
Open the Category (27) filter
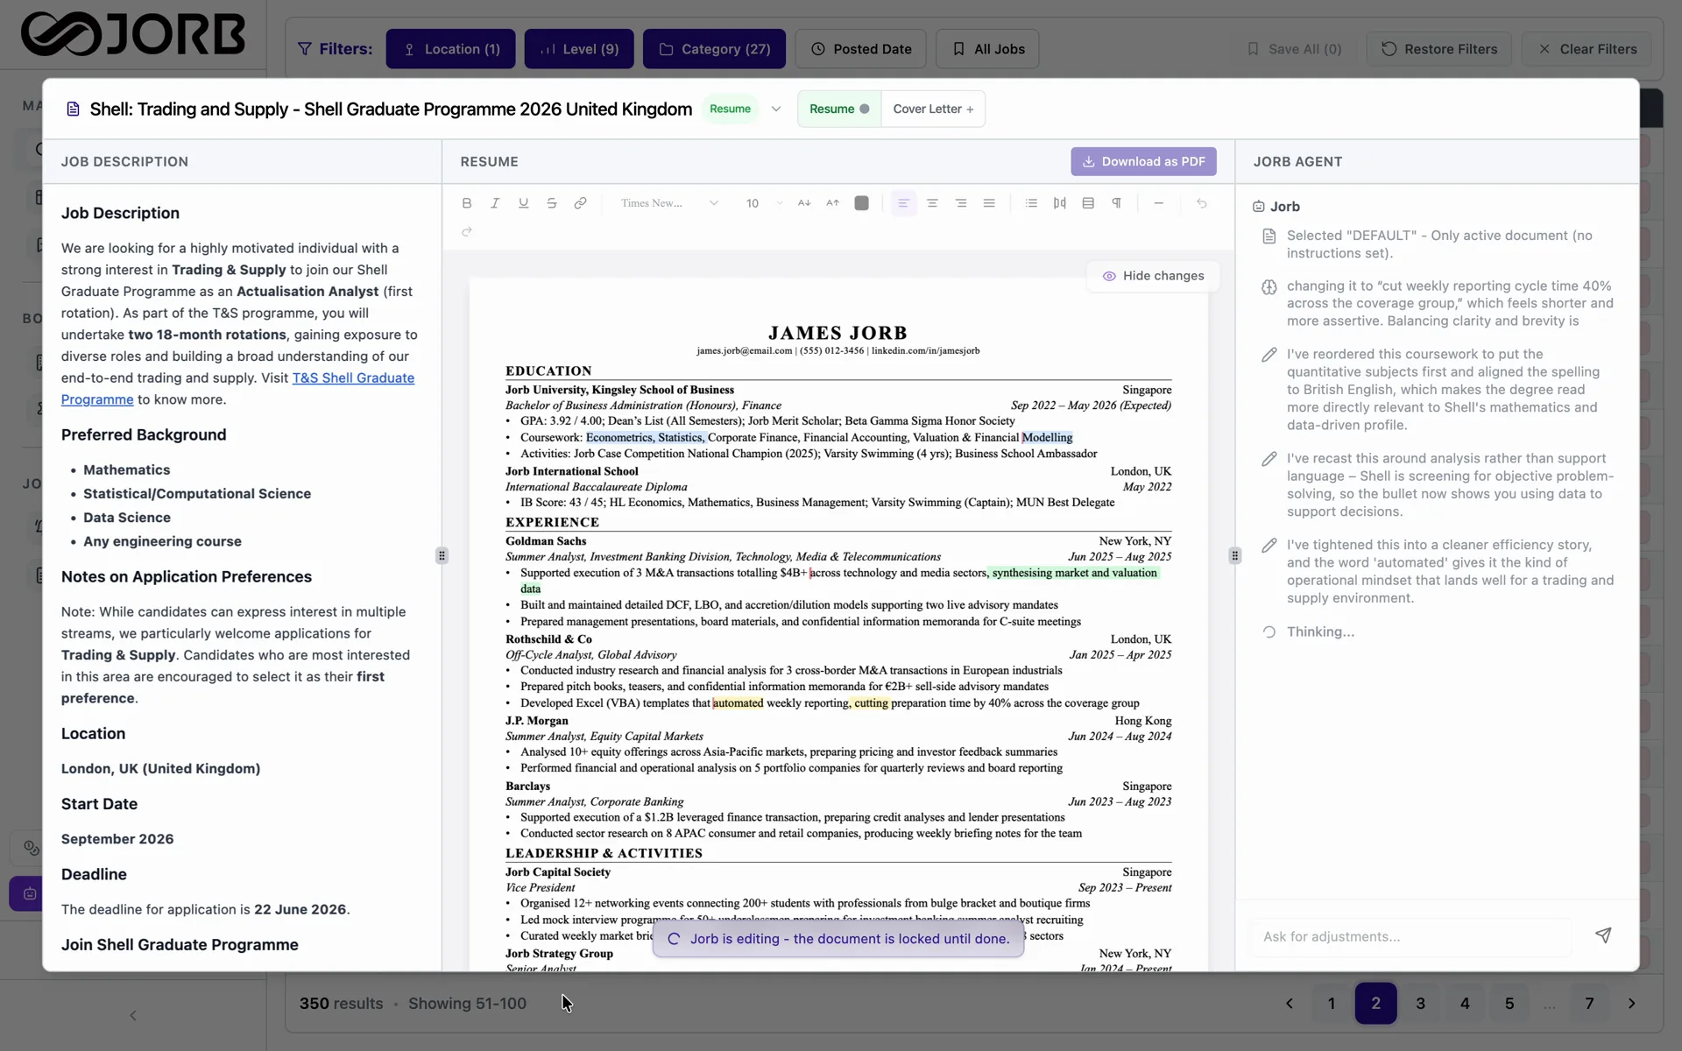[714, 49]
